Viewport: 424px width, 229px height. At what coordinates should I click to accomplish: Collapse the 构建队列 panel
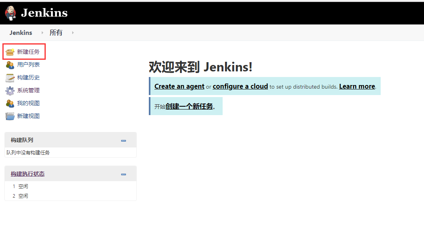(124, 141)
